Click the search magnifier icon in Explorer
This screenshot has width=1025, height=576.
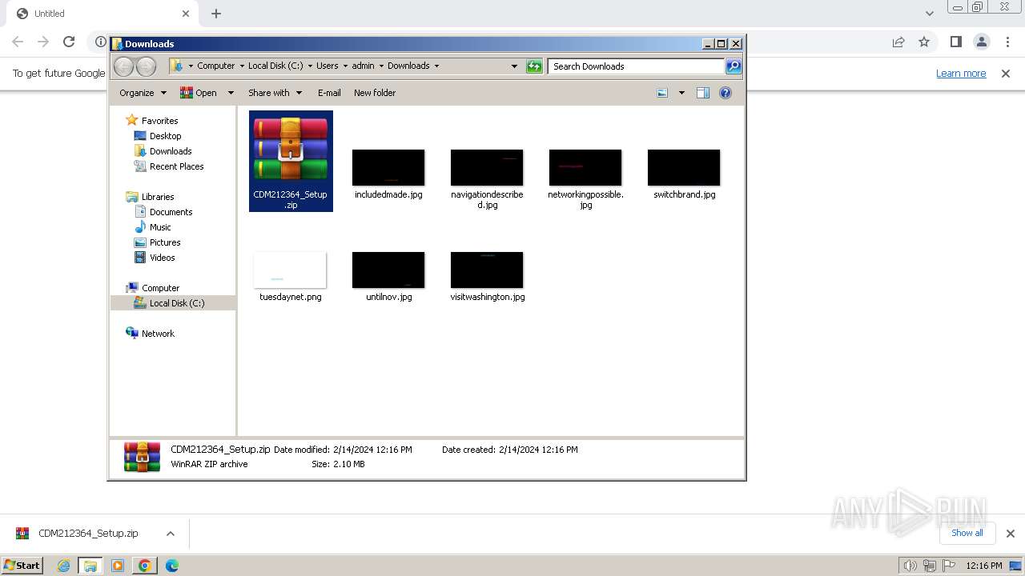[733, 66]
